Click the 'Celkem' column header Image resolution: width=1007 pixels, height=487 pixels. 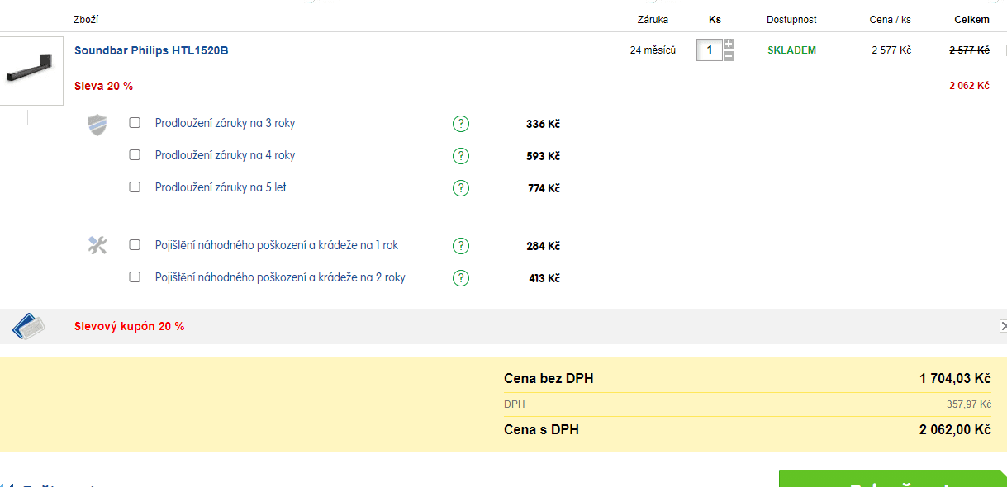point(972,20)
